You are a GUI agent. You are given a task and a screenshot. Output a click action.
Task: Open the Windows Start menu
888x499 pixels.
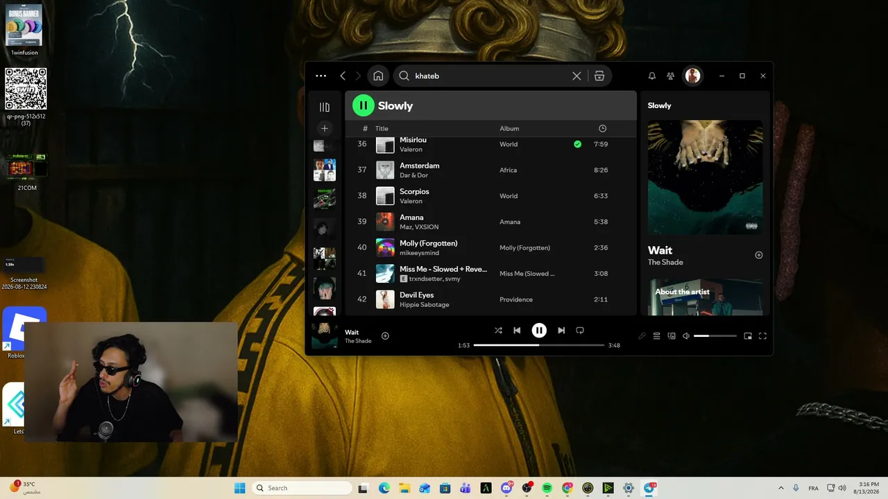239,488
